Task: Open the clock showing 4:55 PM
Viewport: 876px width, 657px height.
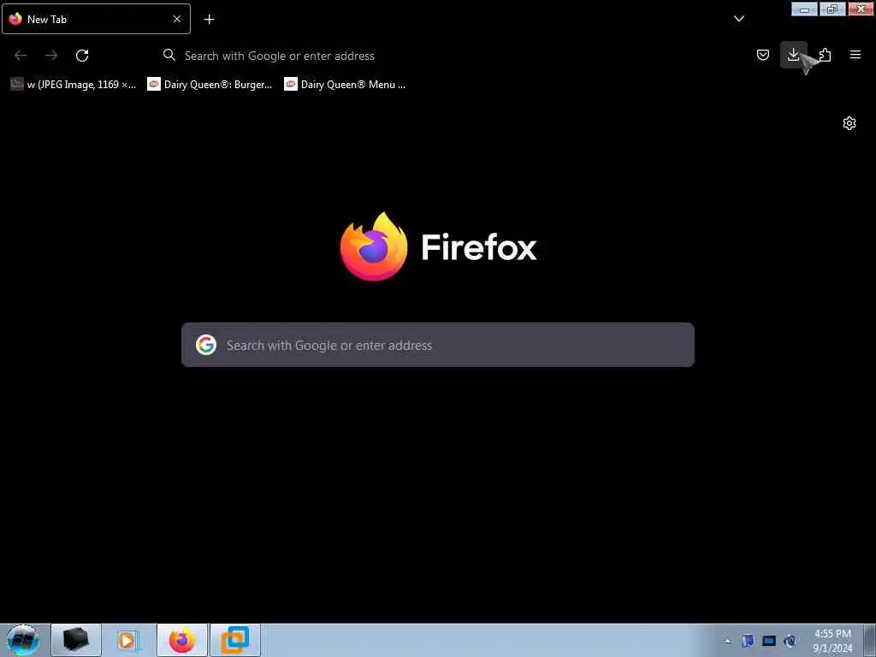Action: 832,641
